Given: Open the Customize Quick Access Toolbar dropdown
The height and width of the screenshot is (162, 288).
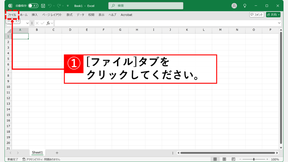Looking at the screenshot, I should 68,6.
